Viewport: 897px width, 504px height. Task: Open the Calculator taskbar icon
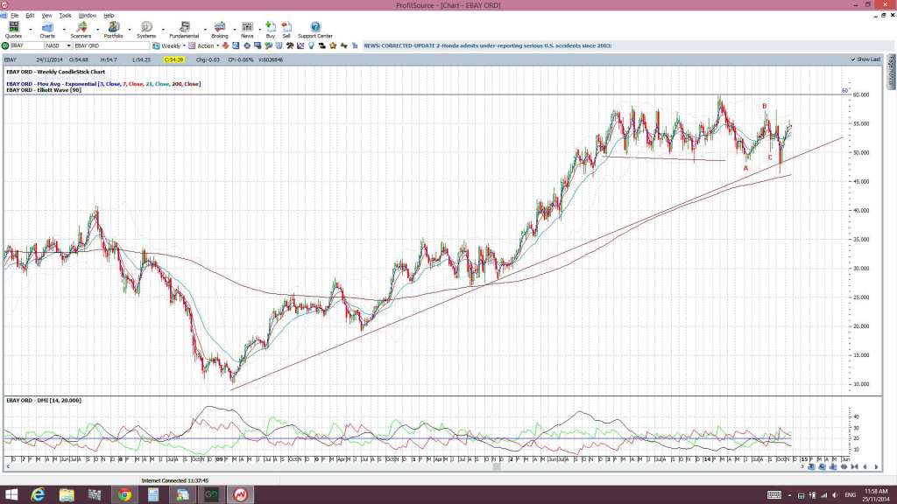pyautogui.click(x=153, y=494)
